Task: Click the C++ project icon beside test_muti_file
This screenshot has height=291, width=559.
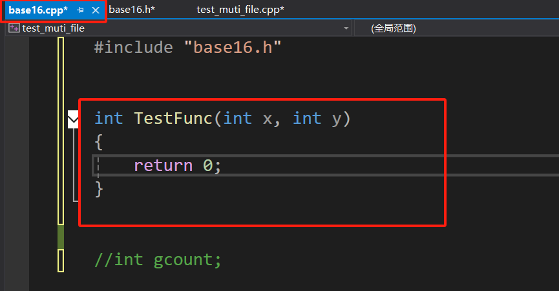Action: tap(14, 28)
